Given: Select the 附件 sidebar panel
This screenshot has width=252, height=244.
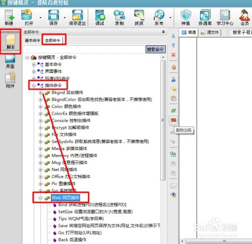Looking at the screenshot, I should click(x=10, y=80).
